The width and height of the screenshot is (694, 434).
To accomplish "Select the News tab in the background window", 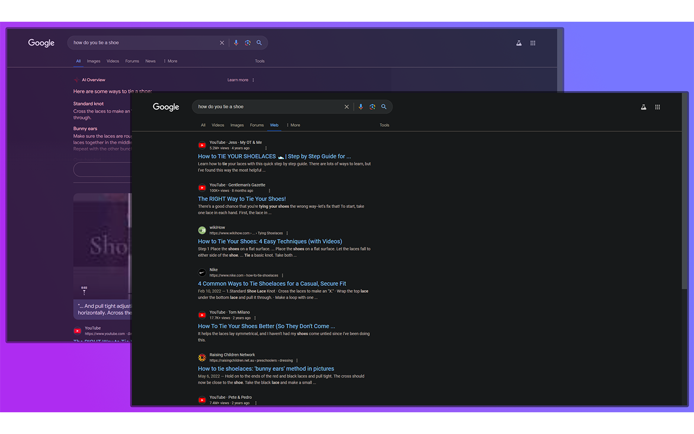I will click(150, 61).
